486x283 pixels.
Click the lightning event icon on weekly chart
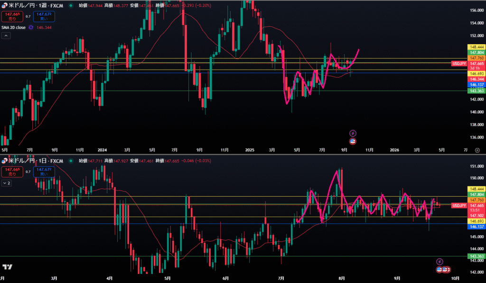353,133
